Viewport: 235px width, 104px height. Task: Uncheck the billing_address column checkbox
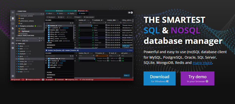(x=49, y=32)
